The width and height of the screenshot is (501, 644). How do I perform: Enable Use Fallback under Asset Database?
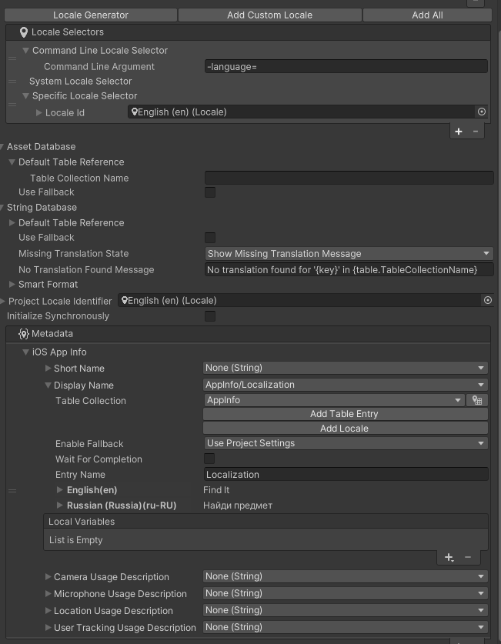(x=210, y=192)
